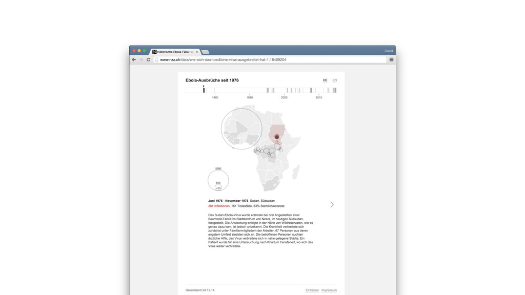Click the 5000 legend circle
This screenshot has width=525, height=295.
pos(218,180)
